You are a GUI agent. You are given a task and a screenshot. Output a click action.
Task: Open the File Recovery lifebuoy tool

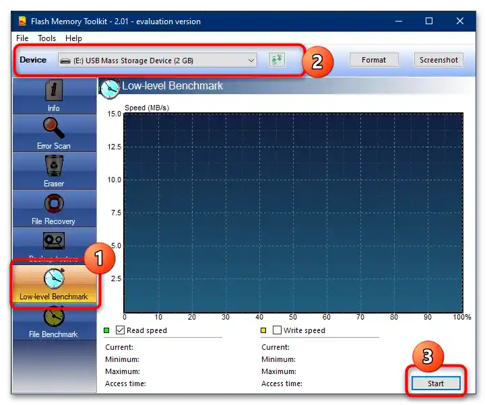pyautogui.click(x=54, y=209)
